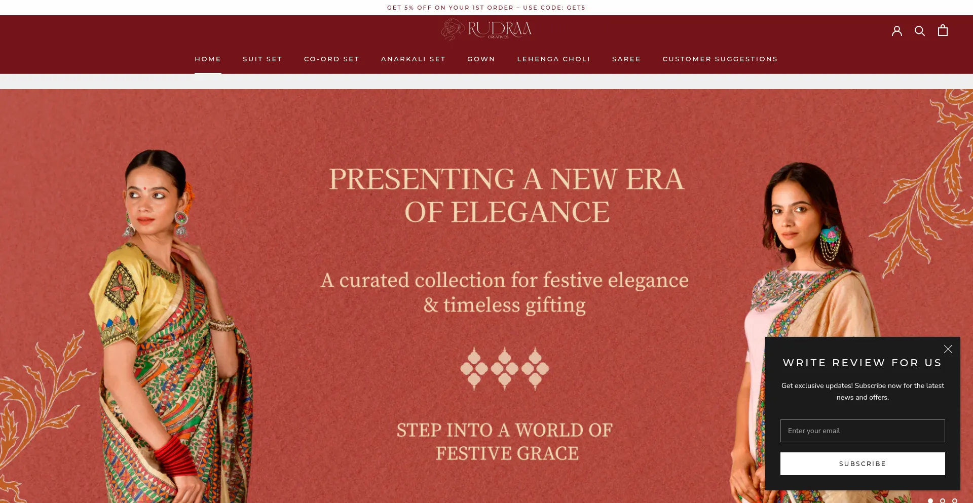
Task: Open the Customer Suggestions page
Action: click(x=720, y=59)
